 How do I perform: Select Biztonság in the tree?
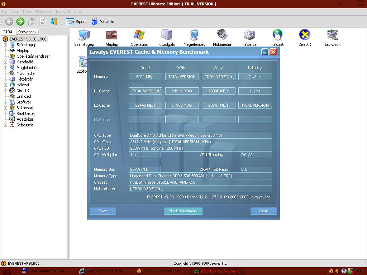tap(25, 108)
